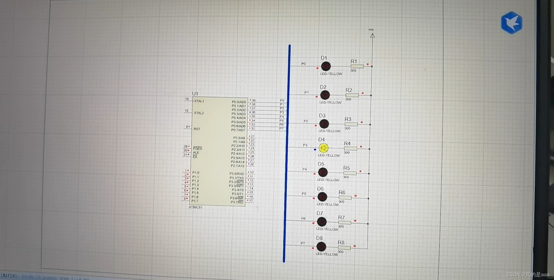554x280 pixels.
Task: Select the U1 AT89C51 microcontroller body
Action: (218, 151)
